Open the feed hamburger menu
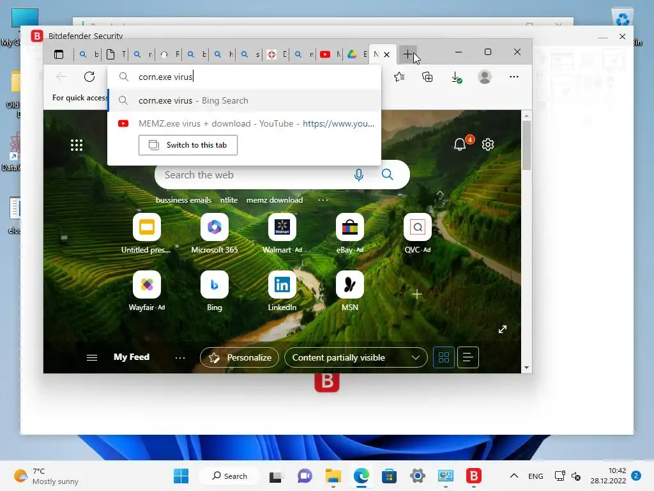This screenshot has width=654, height=491. (x=92, y=357)
